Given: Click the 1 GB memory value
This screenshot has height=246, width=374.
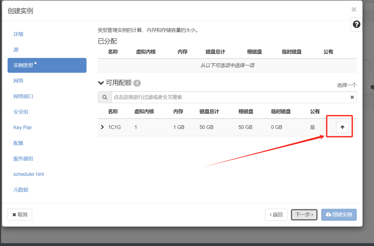Looking at the screenshot, I should coord(179,127).
